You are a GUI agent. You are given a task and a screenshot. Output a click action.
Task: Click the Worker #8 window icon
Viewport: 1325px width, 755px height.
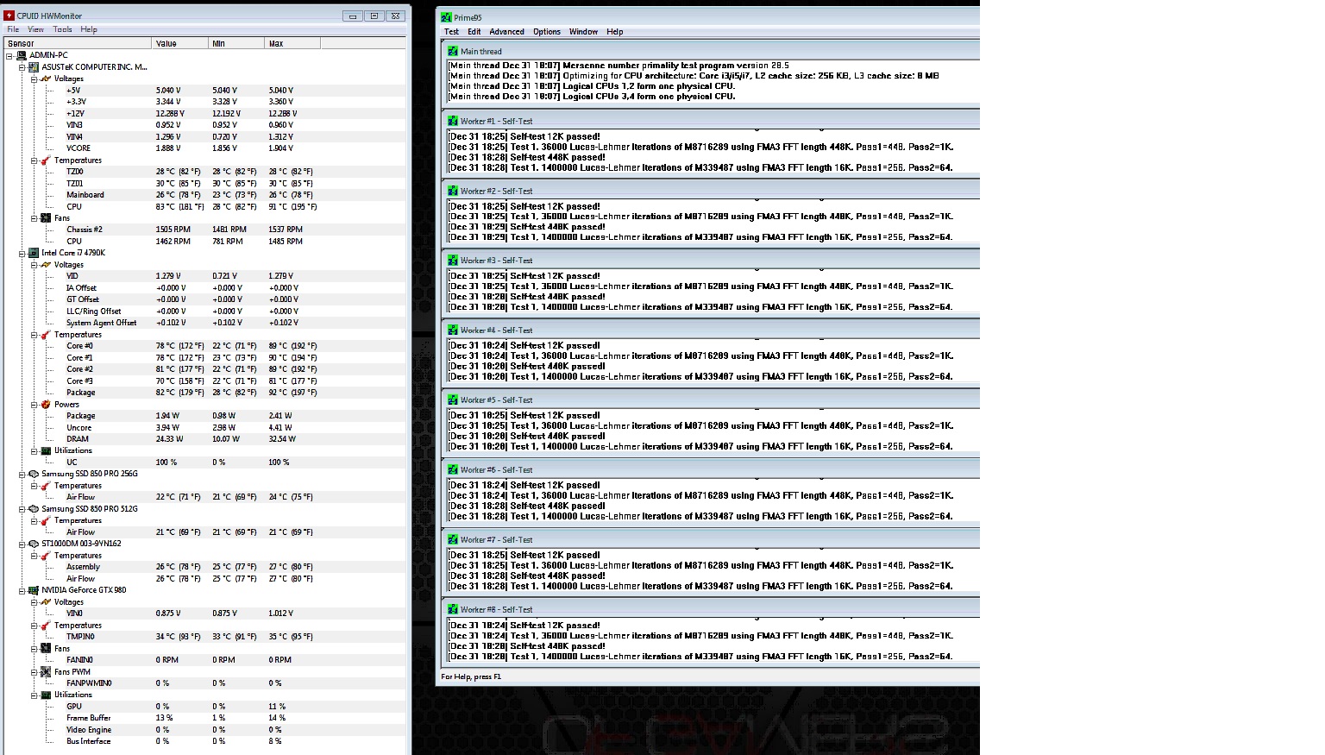[x=453, y=609]
